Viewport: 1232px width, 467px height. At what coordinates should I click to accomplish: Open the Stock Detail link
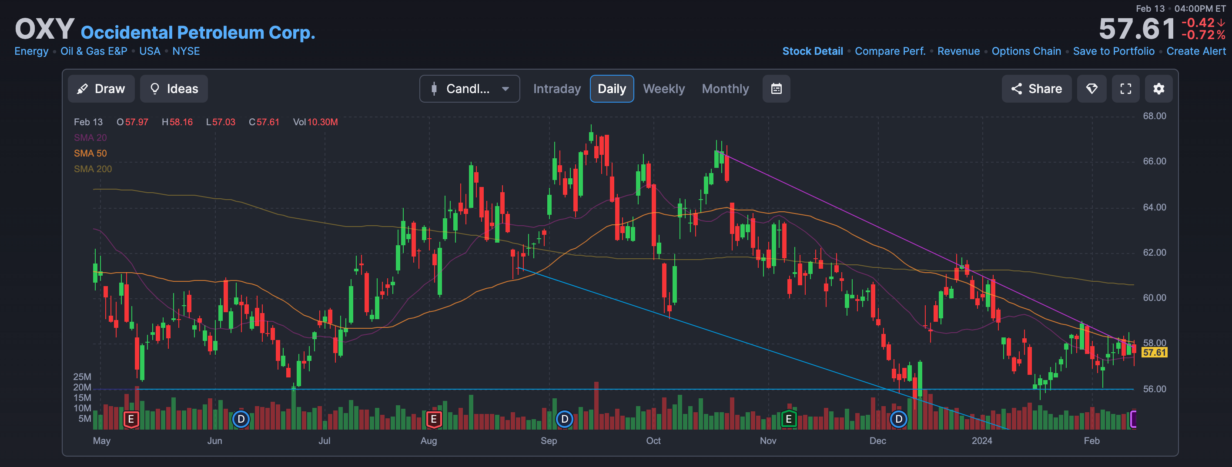point(812,51)
